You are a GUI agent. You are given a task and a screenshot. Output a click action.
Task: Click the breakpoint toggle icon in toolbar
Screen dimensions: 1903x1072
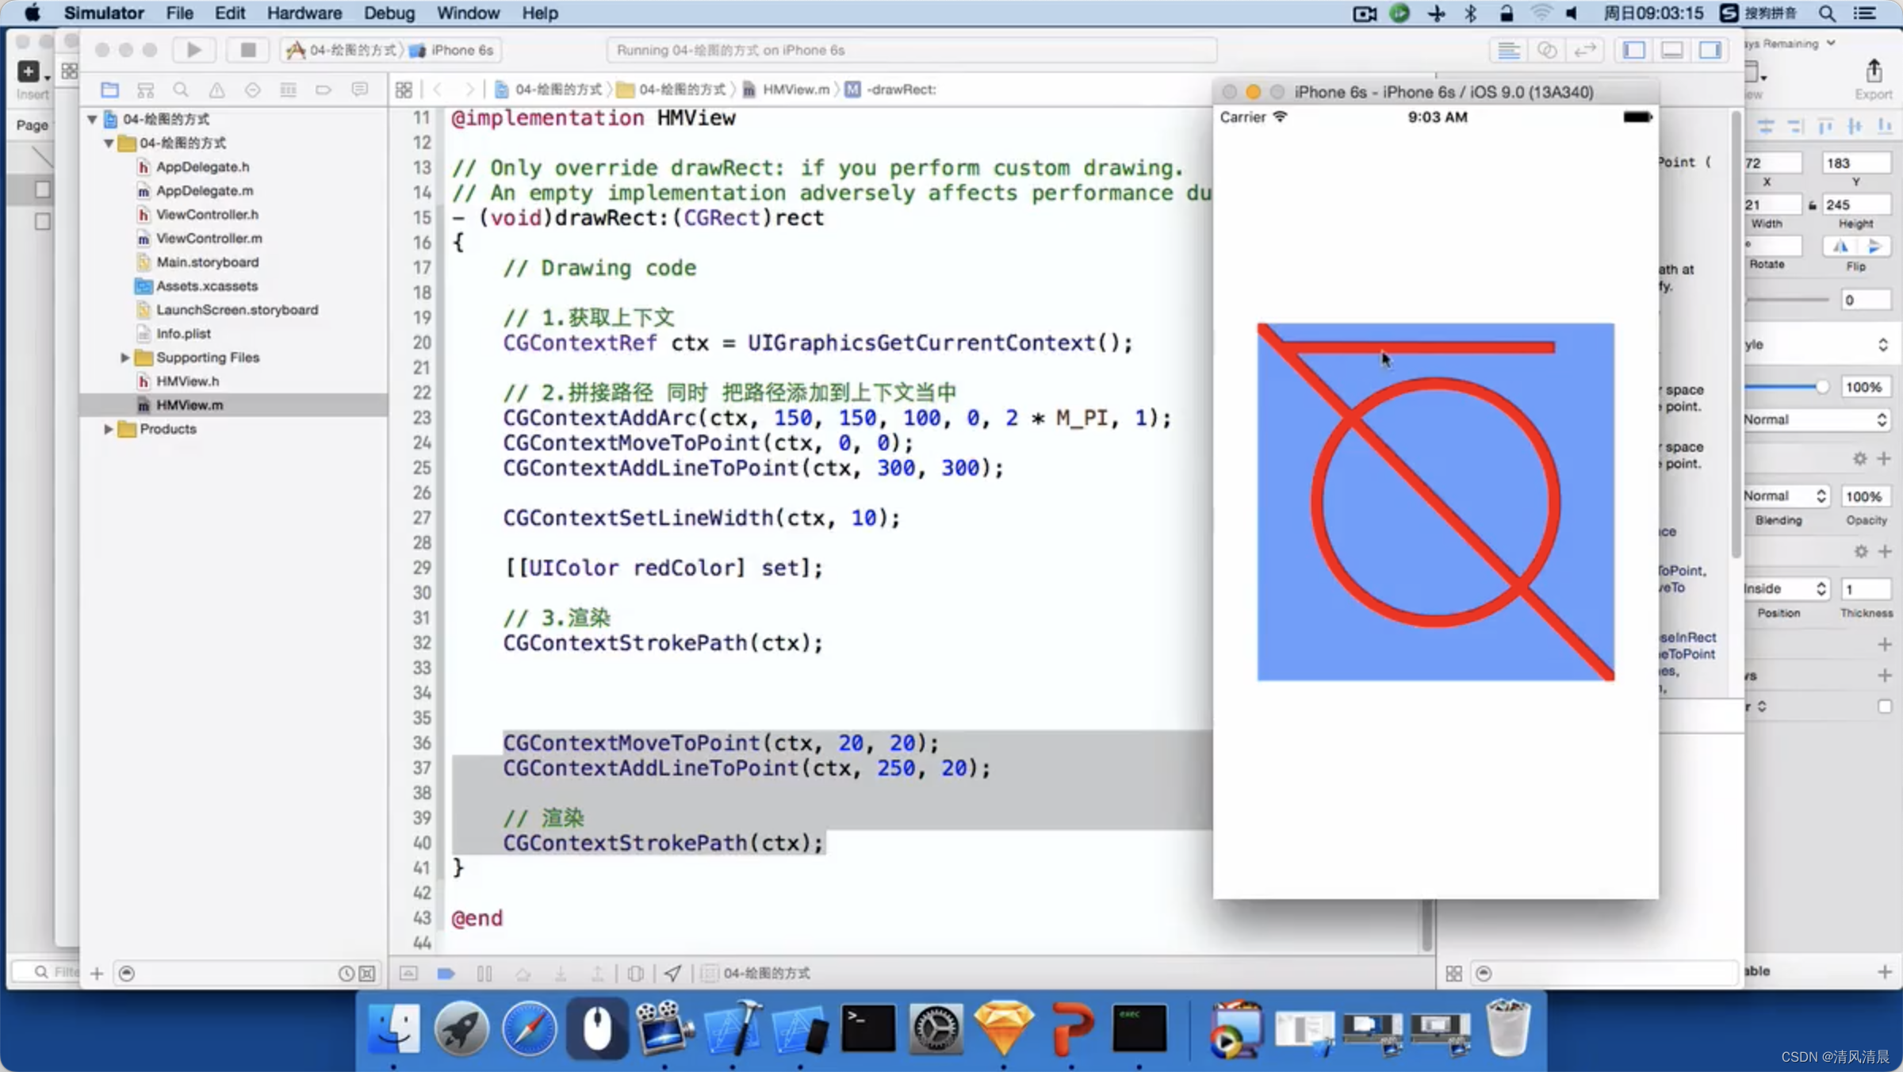click(446, 974)
